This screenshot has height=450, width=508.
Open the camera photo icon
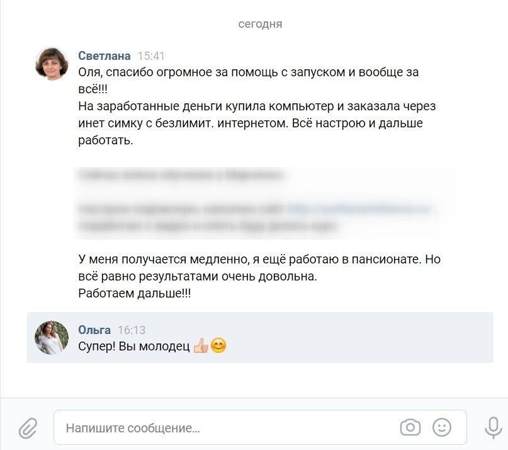click(410, 427)
